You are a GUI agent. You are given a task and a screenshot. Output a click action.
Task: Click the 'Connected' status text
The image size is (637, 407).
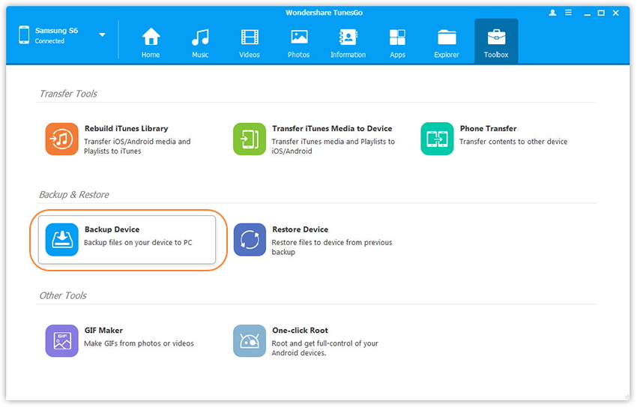pyautogui.click(x=49, y=41)
